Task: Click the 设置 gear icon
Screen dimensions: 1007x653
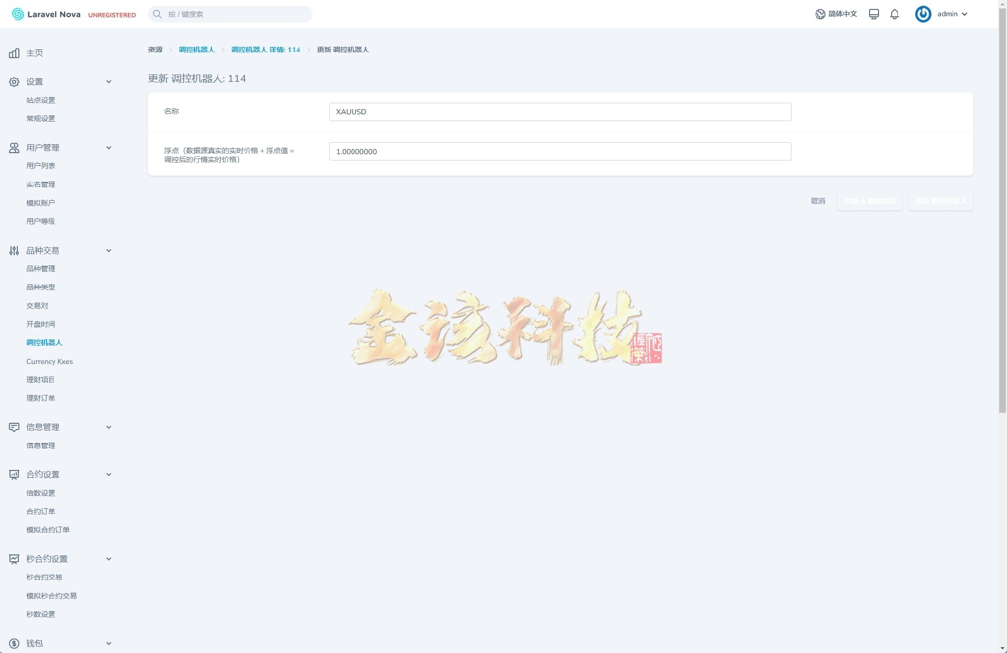Action: 14,82
